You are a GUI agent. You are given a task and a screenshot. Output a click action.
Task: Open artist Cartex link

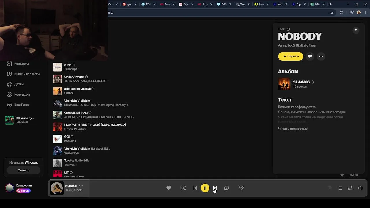click(69, 93)
